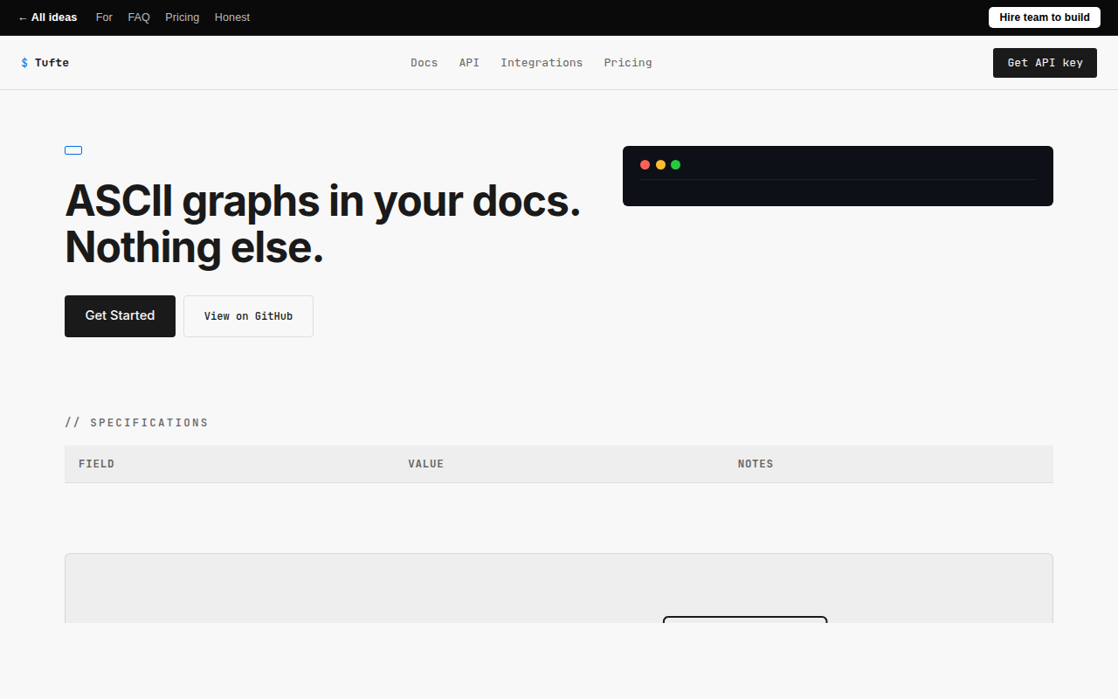The height and width of the screenshot is (699, 1118).
Task: Click the NOTES column header
Action: pyautogui.click(x=756, y=464)
